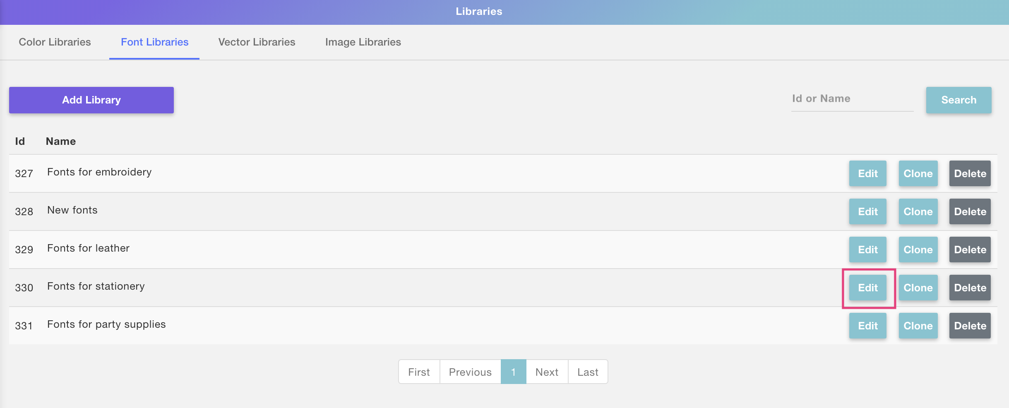This screenshot has width=1009, height=408.
Task: Go to the Vector Libraries tab
Action: pos(257,42)
